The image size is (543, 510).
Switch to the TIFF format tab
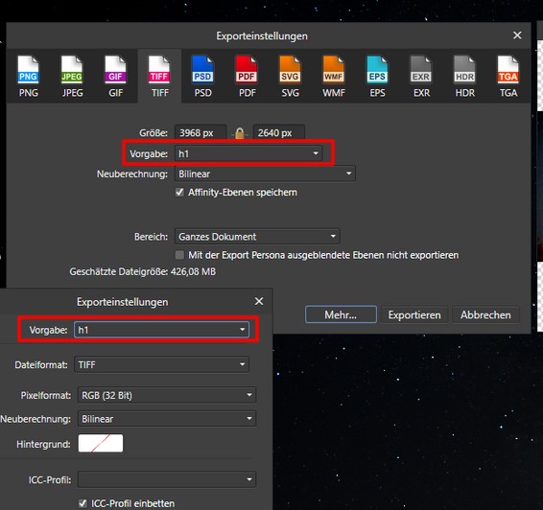[159, 76]
